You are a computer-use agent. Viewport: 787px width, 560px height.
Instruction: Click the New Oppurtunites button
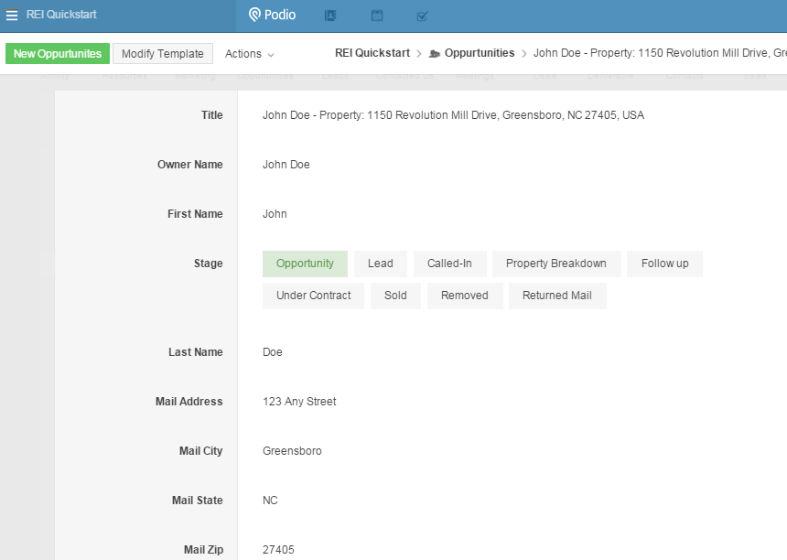click(58, 54)
